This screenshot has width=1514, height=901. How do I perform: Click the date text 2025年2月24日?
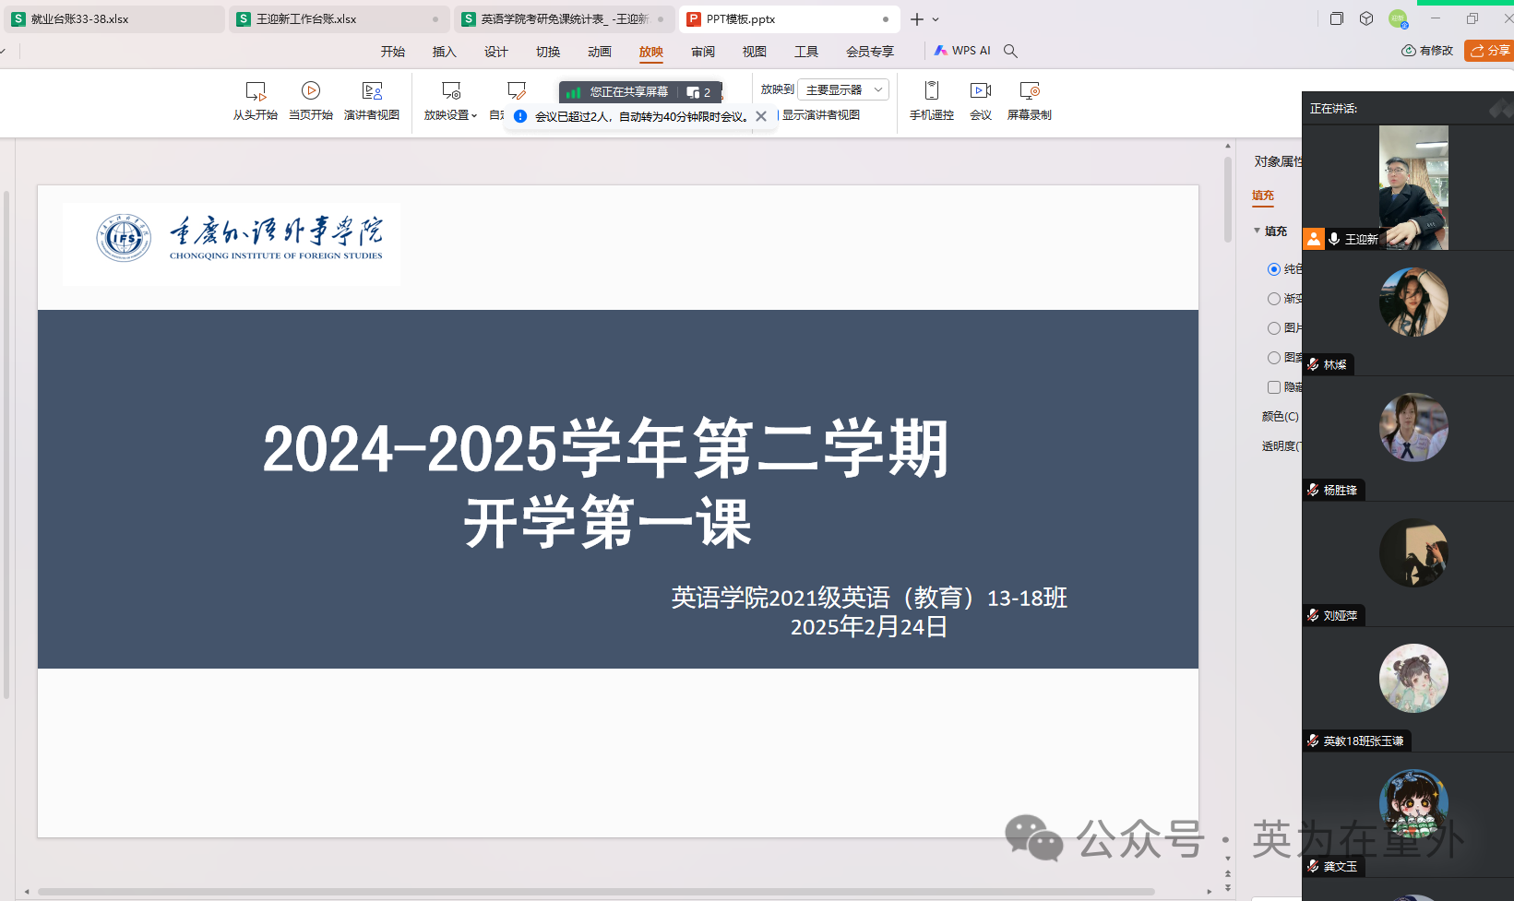click(x=869, y=627)
